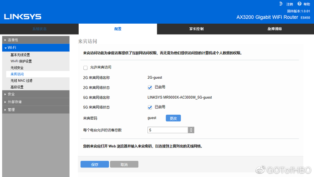Click the 取消 cancel button

(x=124, y=164)
